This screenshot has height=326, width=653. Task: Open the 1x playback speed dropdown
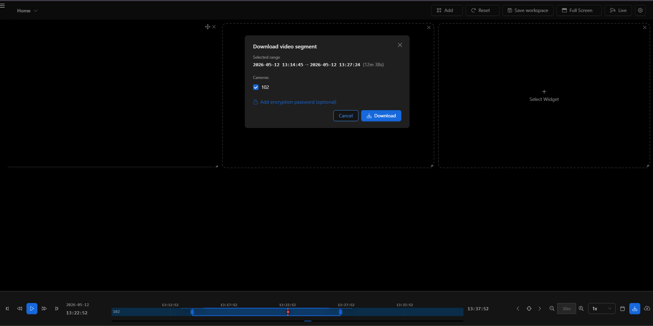pyautogui.click(x=602, y=308)
